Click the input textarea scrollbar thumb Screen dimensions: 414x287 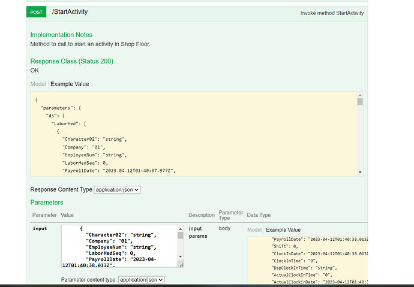tap(181, 235)
